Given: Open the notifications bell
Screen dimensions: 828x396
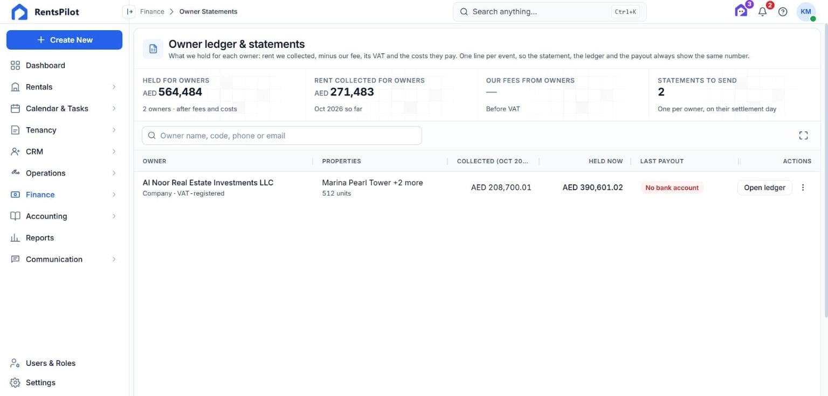Looking at the screenshot, I should pyautogui.click(x=762, y=12).
